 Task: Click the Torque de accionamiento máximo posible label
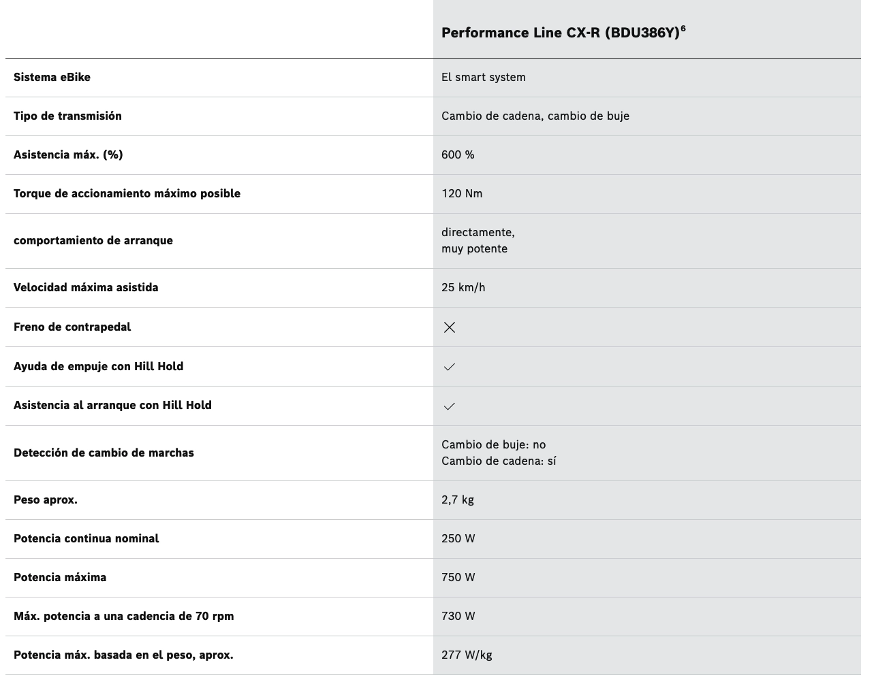coord(127,193)
